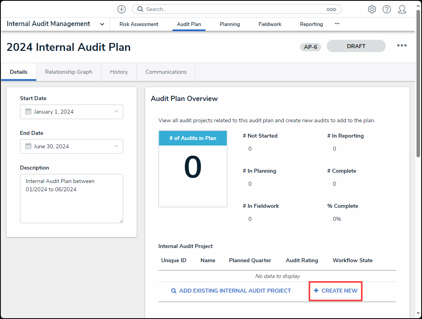Click Add Existing Internal Audit Project

click(231, 291)
